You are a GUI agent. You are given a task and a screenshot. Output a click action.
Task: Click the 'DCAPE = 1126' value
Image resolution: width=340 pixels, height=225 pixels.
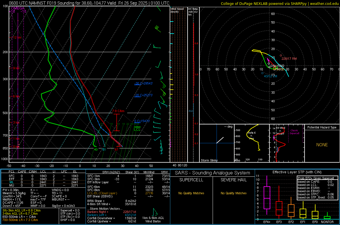coord(13,203)
